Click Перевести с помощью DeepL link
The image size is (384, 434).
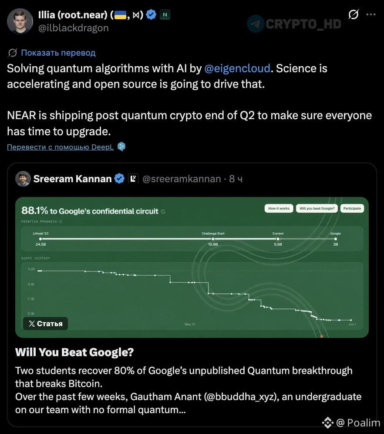coord(60,147)
